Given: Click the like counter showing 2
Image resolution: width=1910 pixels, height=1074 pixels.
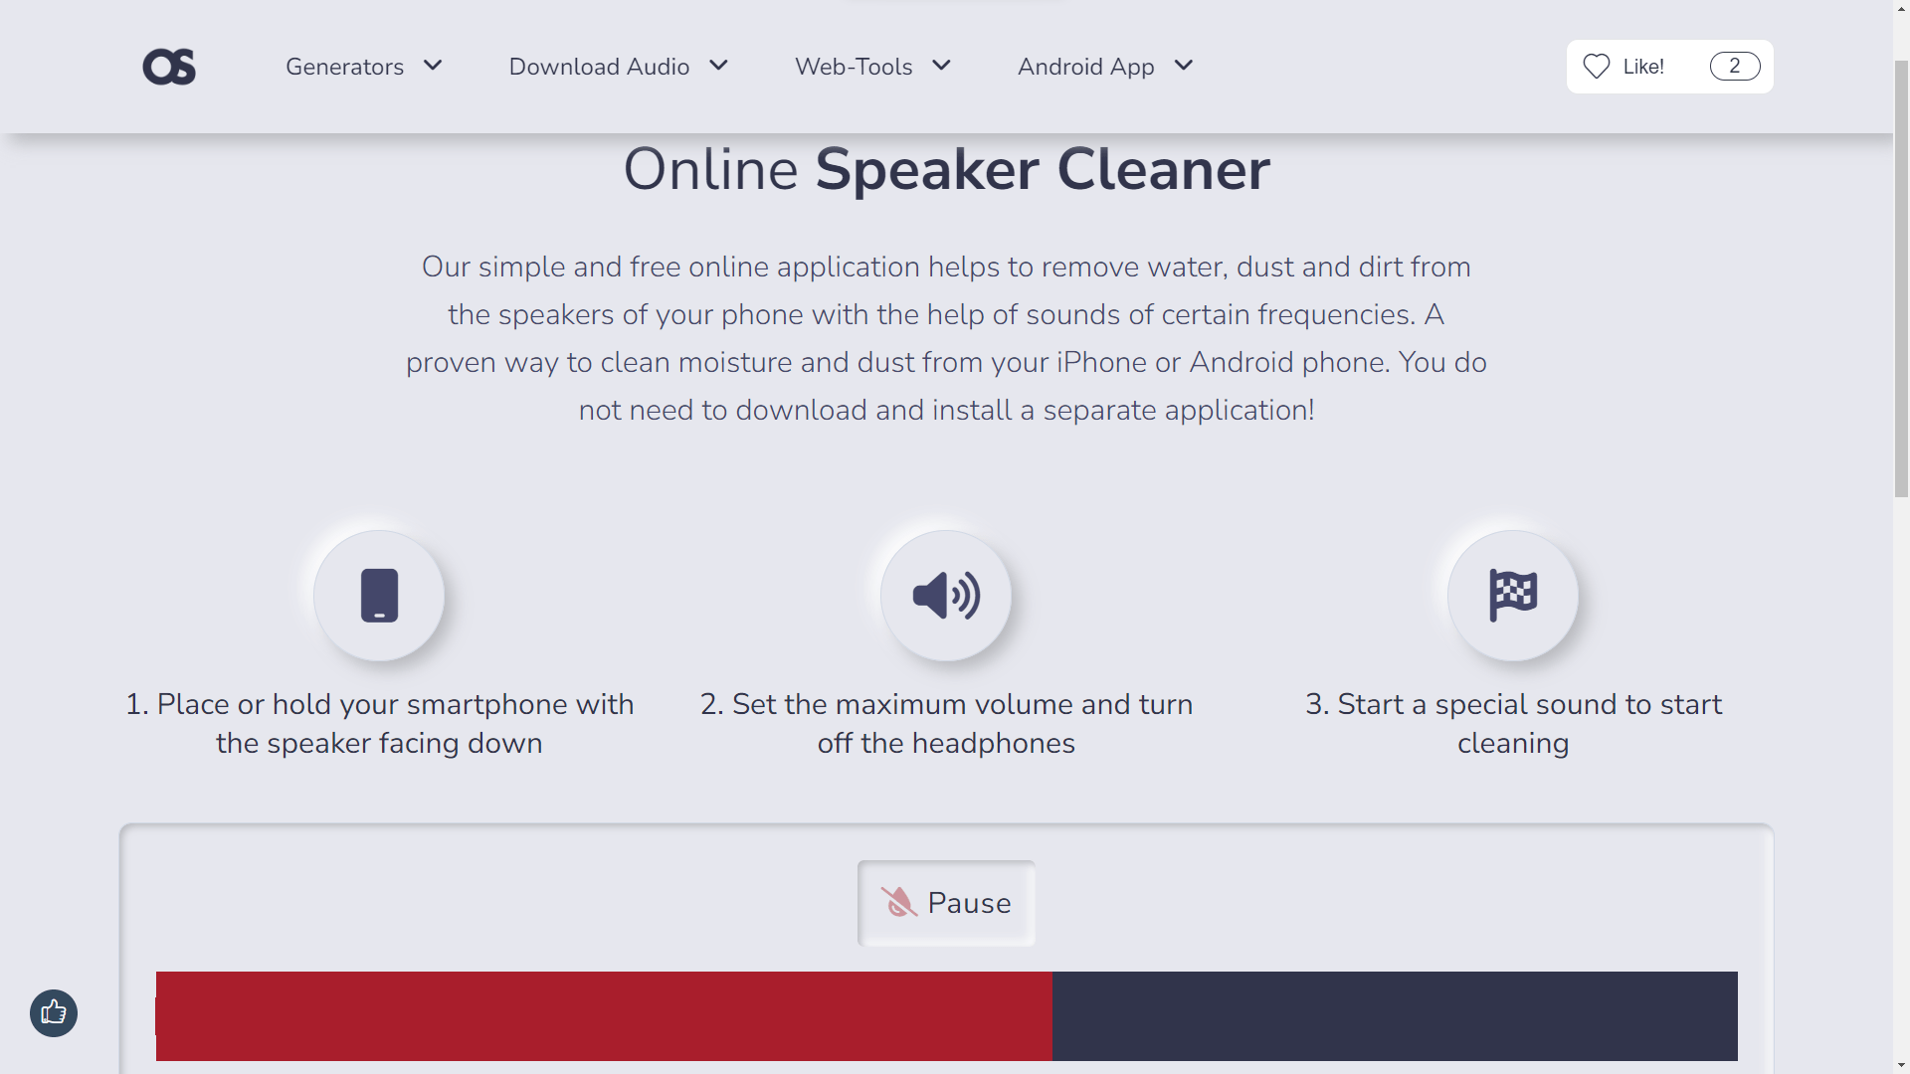Looking at the screenshot, I should tap(1735, 66).
